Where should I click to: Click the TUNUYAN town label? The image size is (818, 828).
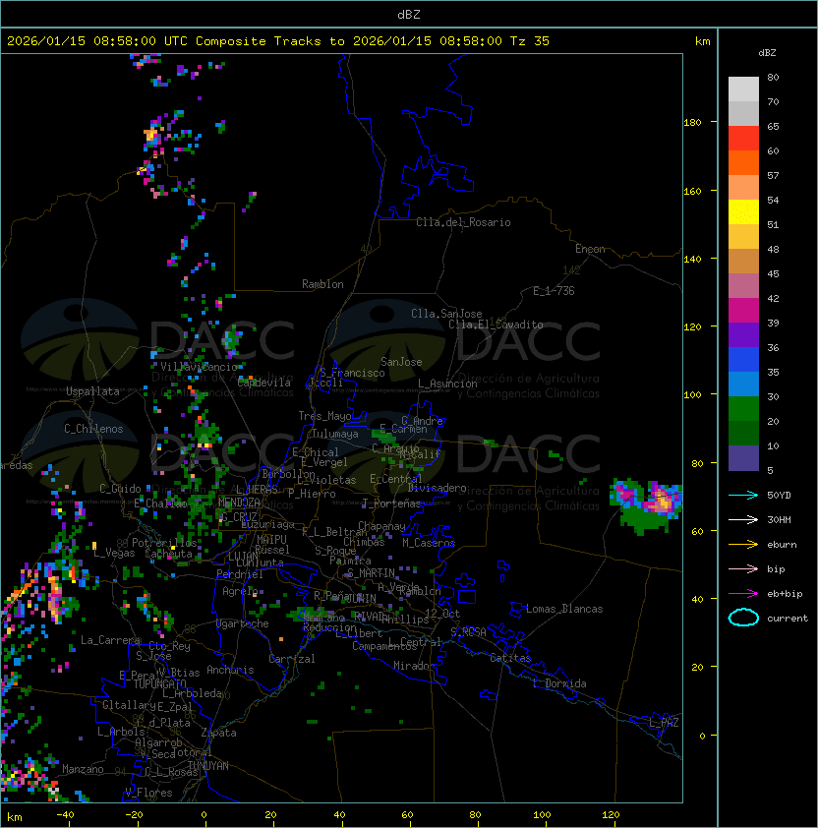[x=207, y=765]
